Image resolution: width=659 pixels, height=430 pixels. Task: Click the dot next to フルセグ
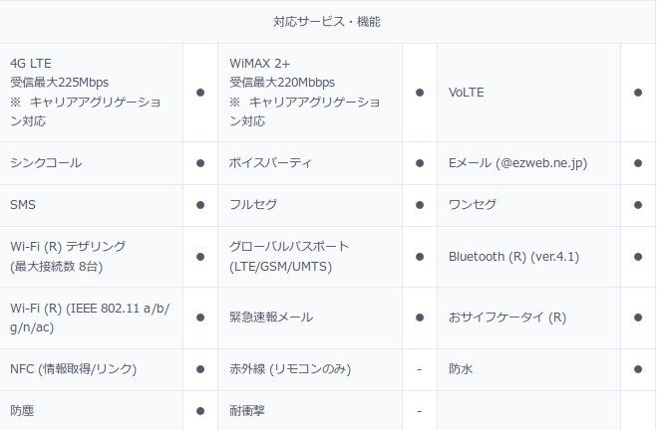pyautogui.click(x=420, y=205)
